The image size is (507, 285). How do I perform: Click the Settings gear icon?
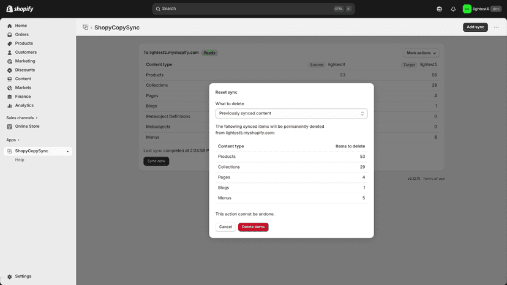(10, 276)
